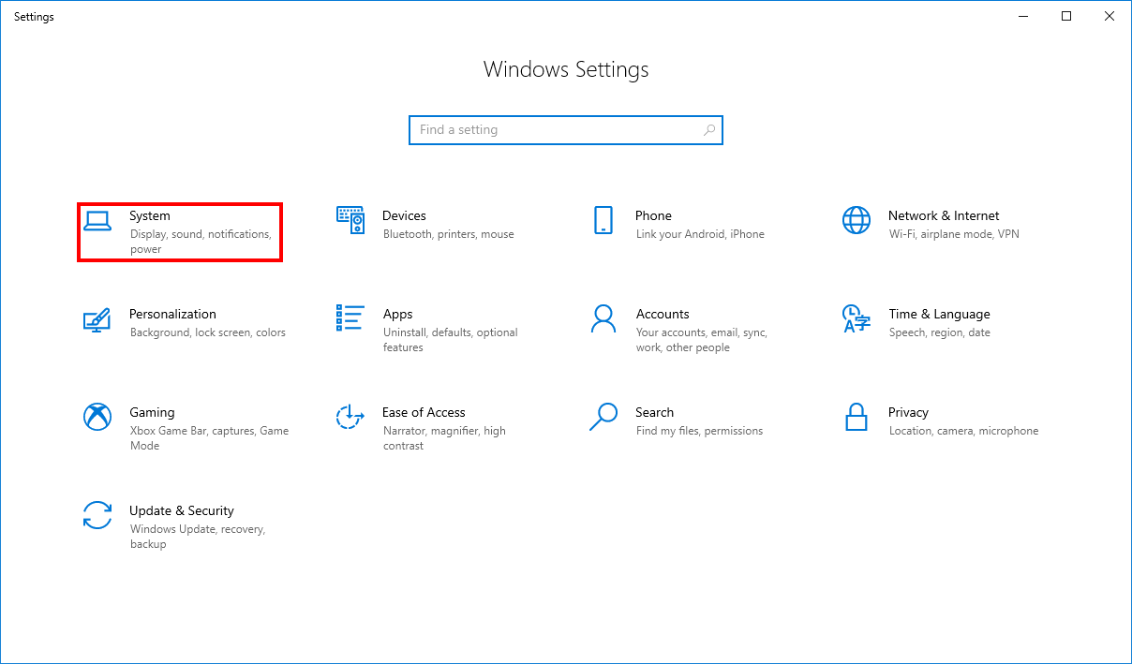
Task: Open the Network & Internet title
Action: click(944, 215)
